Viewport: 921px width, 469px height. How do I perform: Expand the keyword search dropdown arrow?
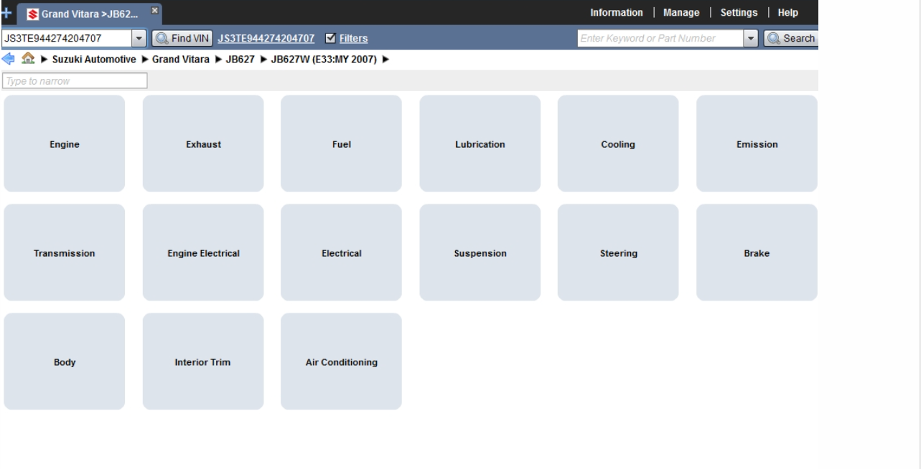[752, 38]
